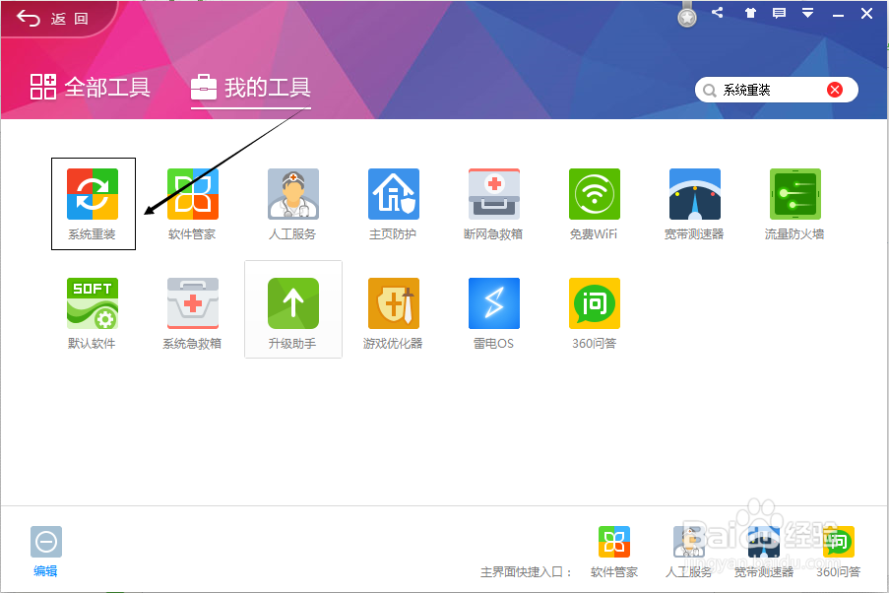Image resolution: width=889 pixels, height=593 pixels.
Task: Open the 360问答 Q&A tool
Action: point(594,302)
